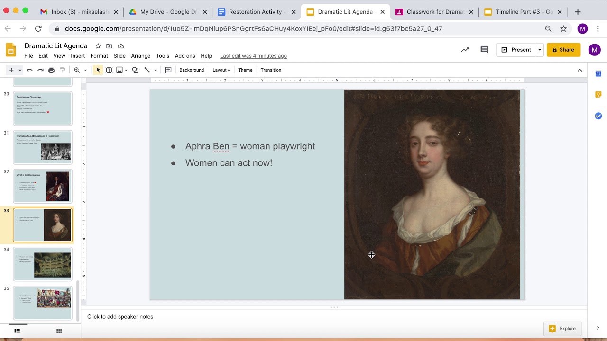Click the Transition button

271,70
